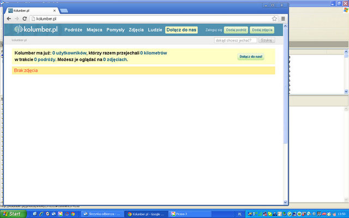Click the browser forward arrow
Image resolution: width=349 pixels, height=218 pixels.
pos(17,19)
